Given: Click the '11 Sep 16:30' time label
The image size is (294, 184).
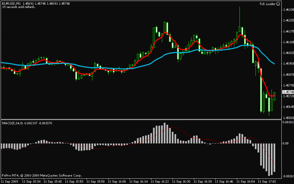Looking at the screenshot, I should point(181,181).
